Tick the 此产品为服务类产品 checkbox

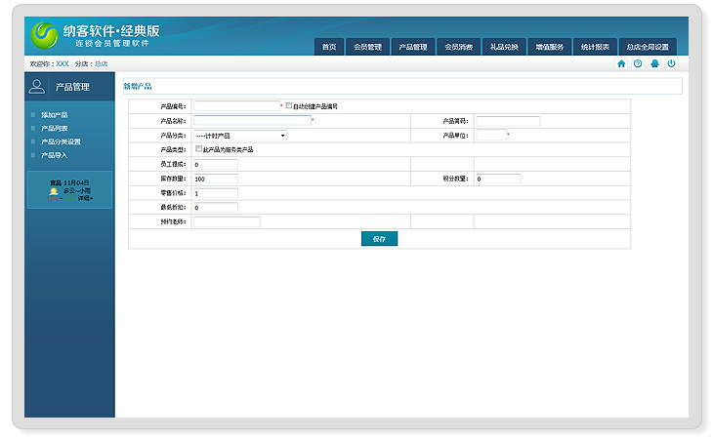tap(198, 149)
